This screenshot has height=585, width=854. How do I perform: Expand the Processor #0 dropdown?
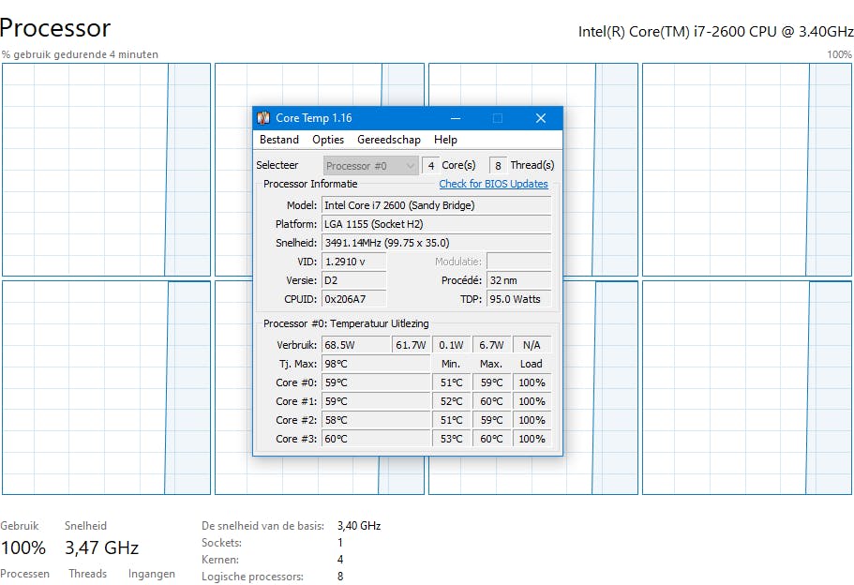(x=370, y=166)
